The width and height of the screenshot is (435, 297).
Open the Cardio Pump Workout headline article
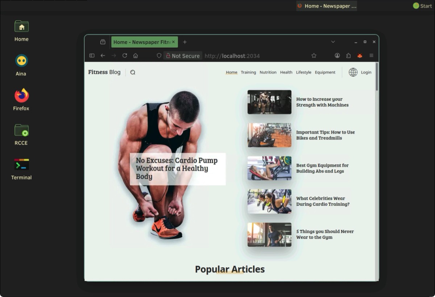pyautogui.click(x=177, y=168)
